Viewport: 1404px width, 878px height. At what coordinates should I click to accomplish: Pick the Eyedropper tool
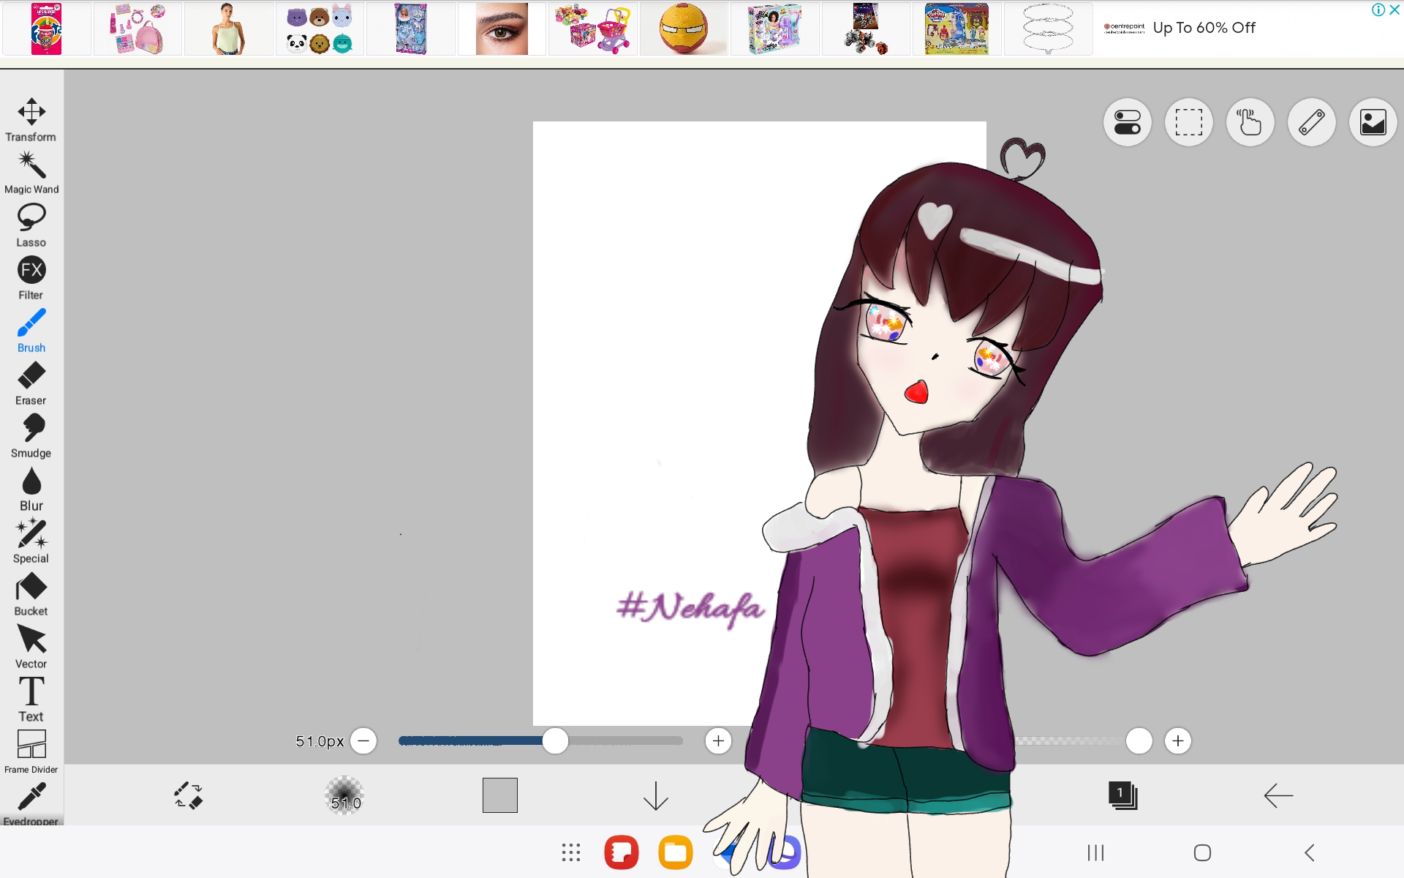[x=31, y=798]
